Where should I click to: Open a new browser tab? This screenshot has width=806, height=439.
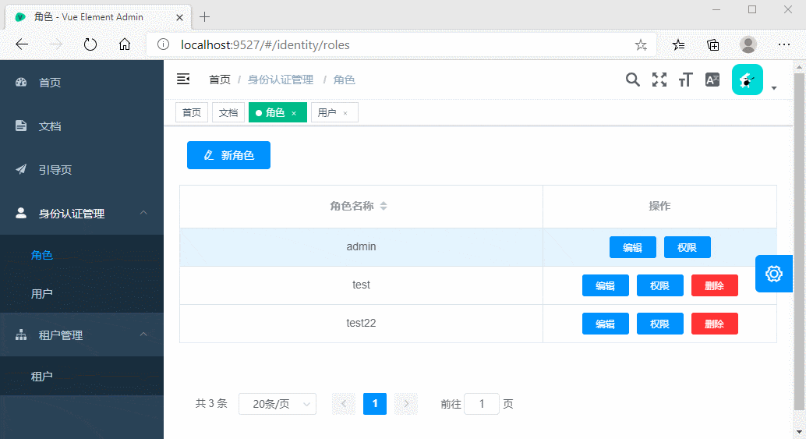tap(204, 17)
